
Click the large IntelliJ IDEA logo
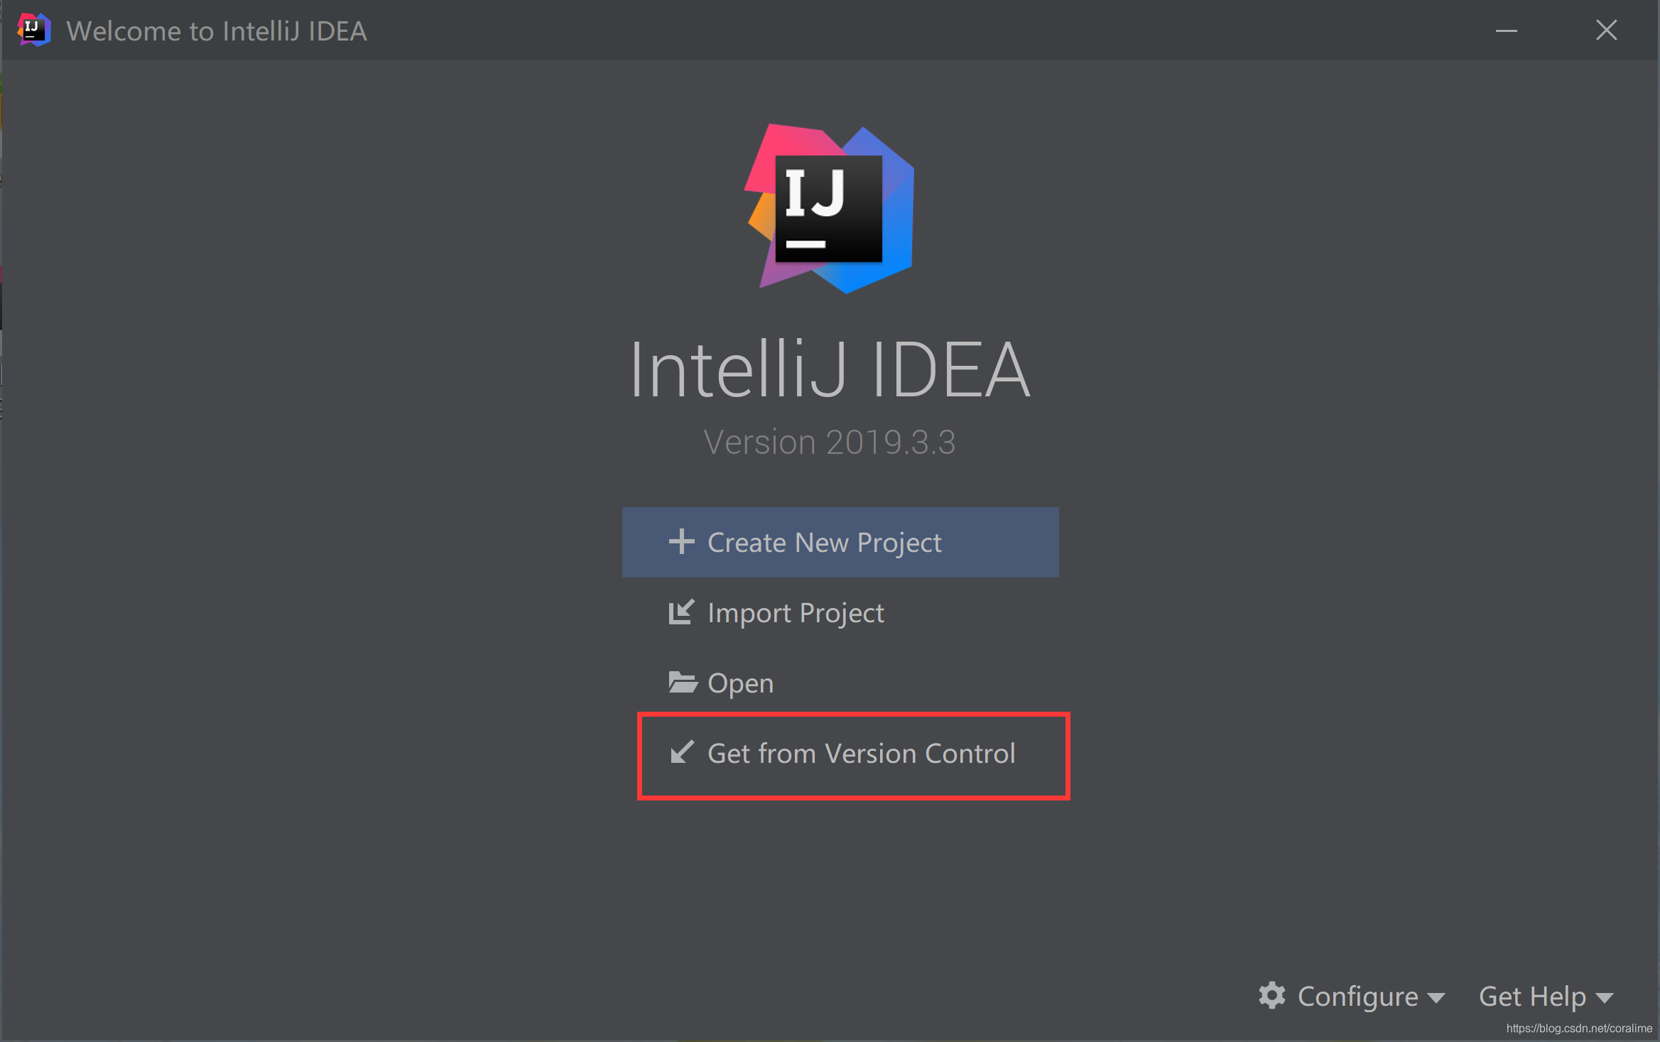click(x=828, y=210)
